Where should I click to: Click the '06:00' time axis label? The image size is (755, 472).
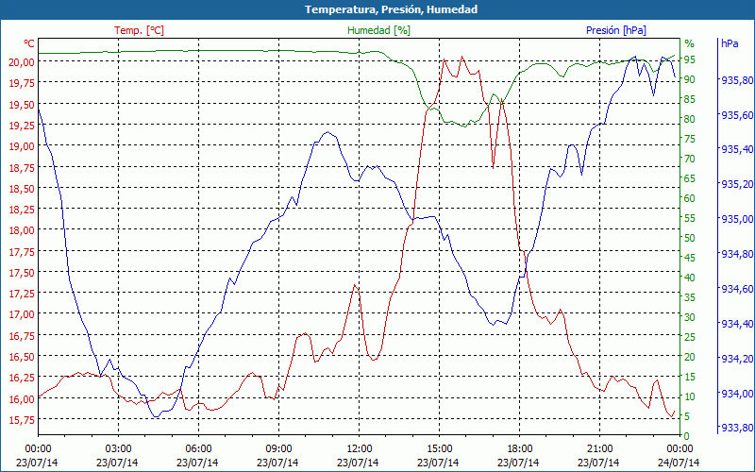[x=198, y=449]
